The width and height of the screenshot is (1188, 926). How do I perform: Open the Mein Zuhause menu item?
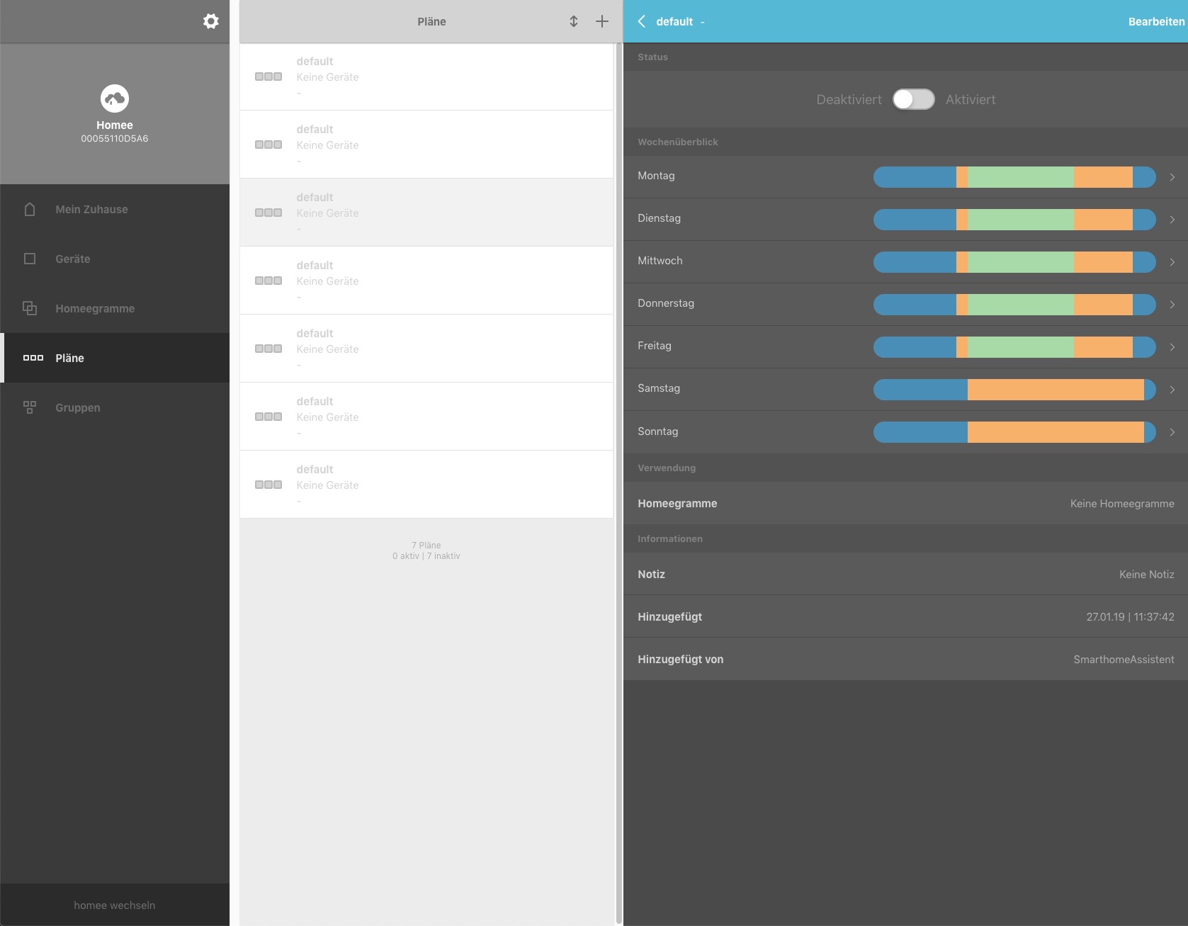click(91, 209)
